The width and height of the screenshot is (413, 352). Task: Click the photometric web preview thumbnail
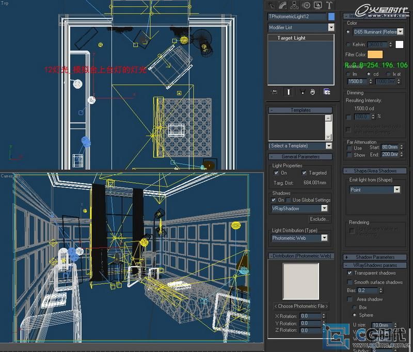pyautogui.click(x=301, y=281)
